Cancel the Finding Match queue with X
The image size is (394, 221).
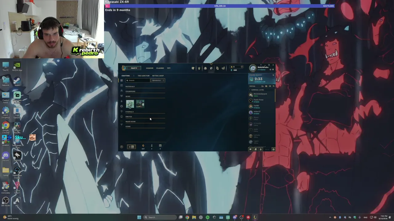[x=273, y=75]
